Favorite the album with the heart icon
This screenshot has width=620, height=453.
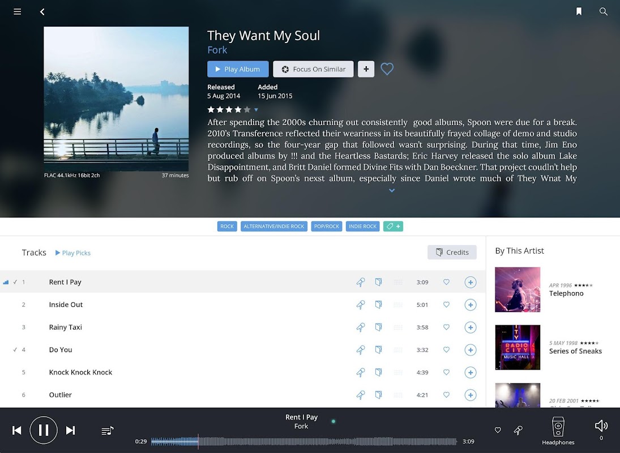click(x=387, y=69)
